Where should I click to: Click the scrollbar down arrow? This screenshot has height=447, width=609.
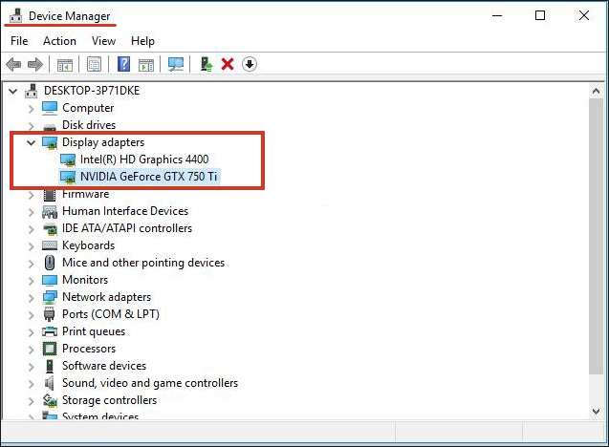(596, 412)
